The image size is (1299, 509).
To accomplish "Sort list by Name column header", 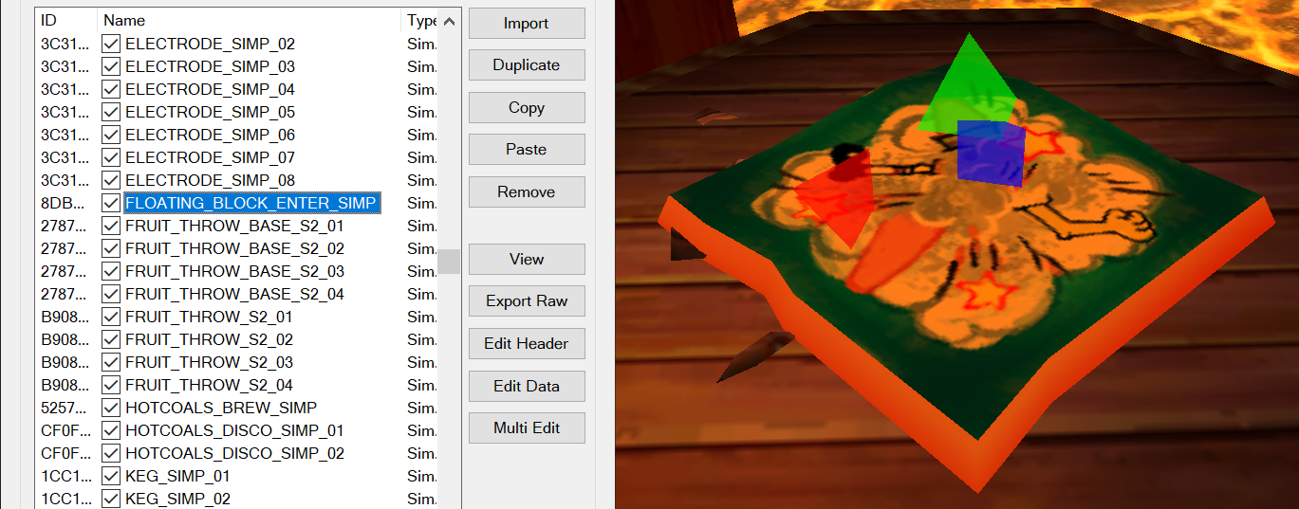I will coord(250,20).
